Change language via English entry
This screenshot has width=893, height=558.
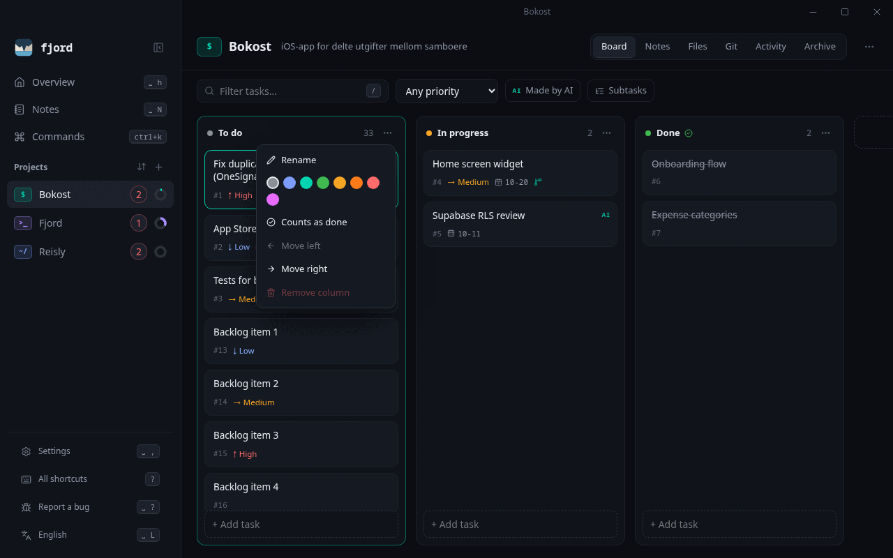91,535
